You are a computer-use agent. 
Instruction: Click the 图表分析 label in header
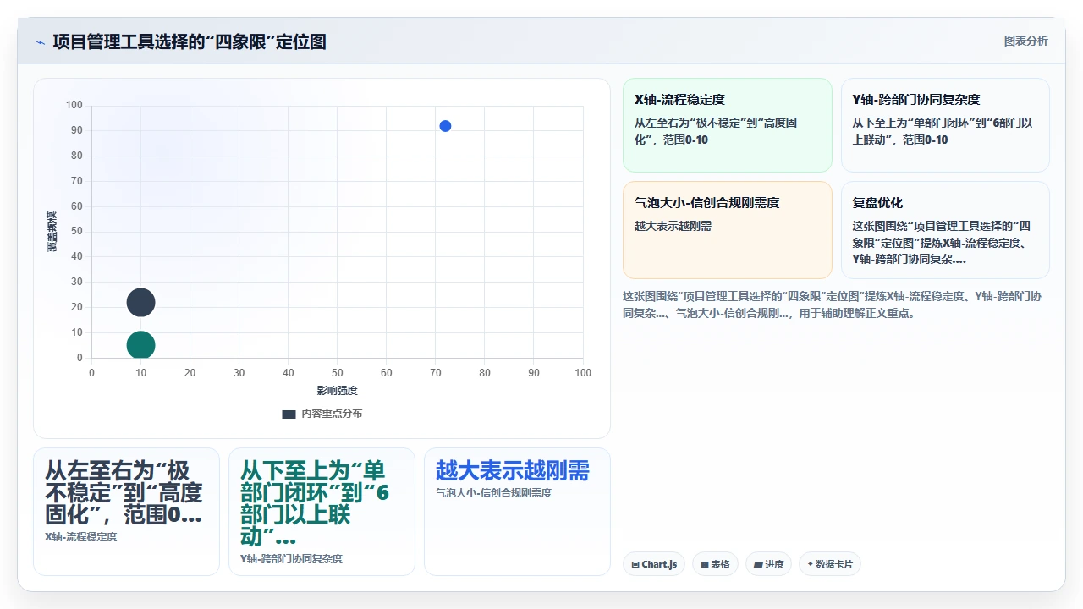tap(1025, 41)
